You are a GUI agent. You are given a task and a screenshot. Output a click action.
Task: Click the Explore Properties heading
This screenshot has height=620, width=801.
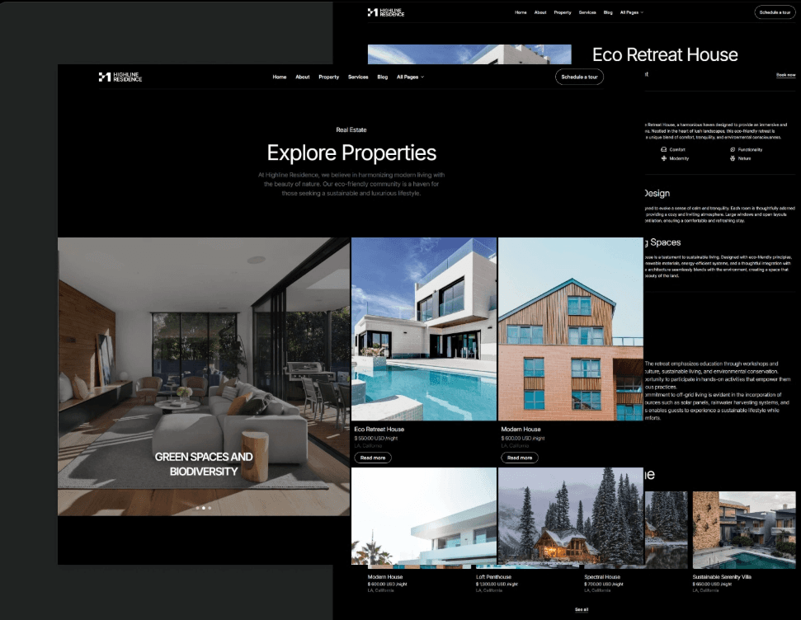(351, 153)
